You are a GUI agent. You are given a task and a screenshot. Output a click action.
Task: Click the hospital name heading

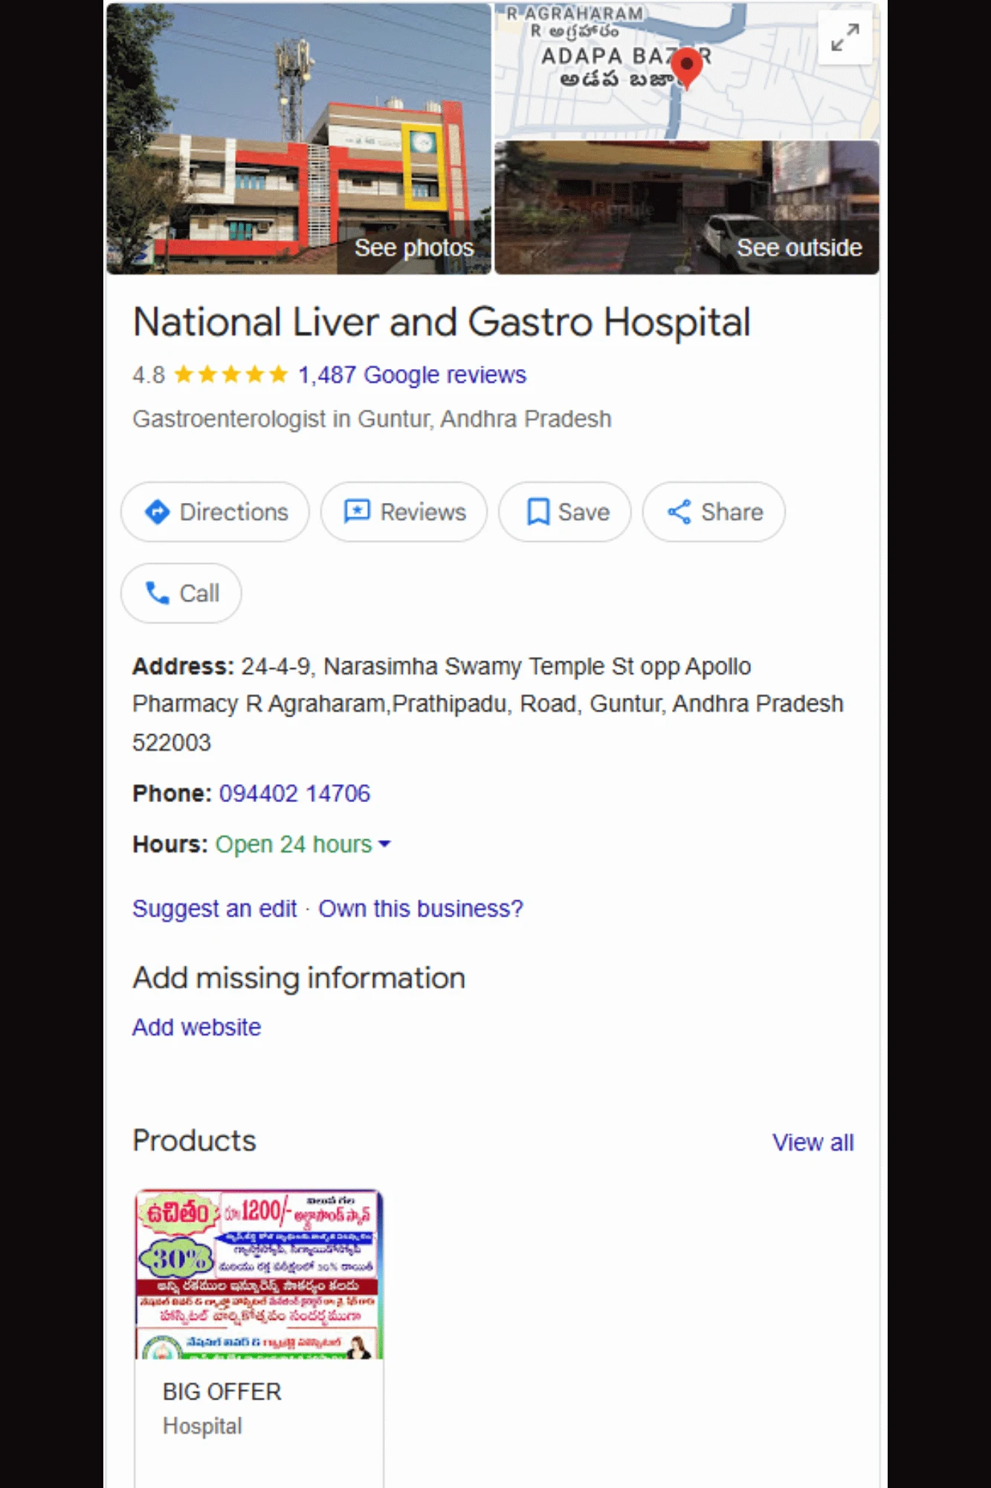[442, 322]
